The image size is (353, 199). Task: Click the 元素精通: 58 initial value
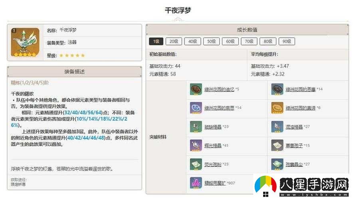(163, 74)
